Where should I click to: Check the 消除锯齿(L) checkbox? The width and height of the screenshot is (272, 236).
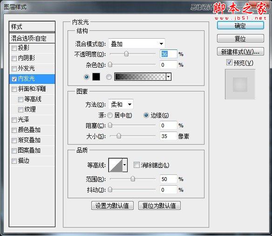click(x=136, y=165)
